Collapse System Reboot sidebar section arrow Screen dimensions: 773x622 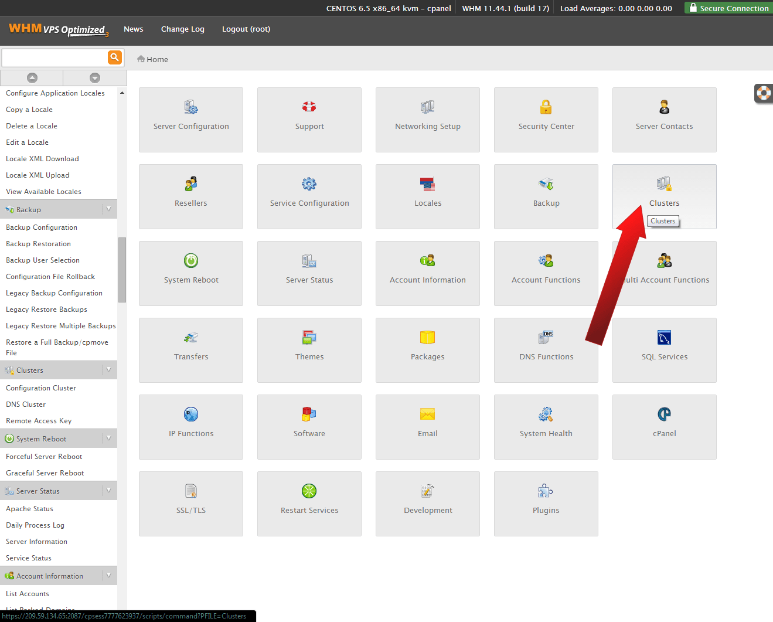pos(108,438)
